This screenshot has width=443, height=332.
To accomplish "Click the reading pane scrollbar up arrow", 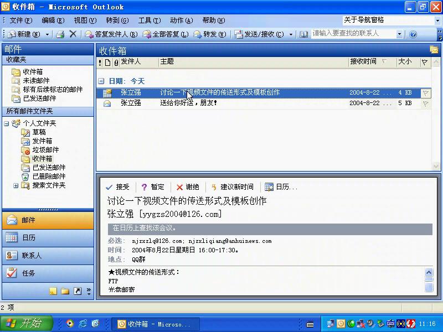I will pos(429,272).
